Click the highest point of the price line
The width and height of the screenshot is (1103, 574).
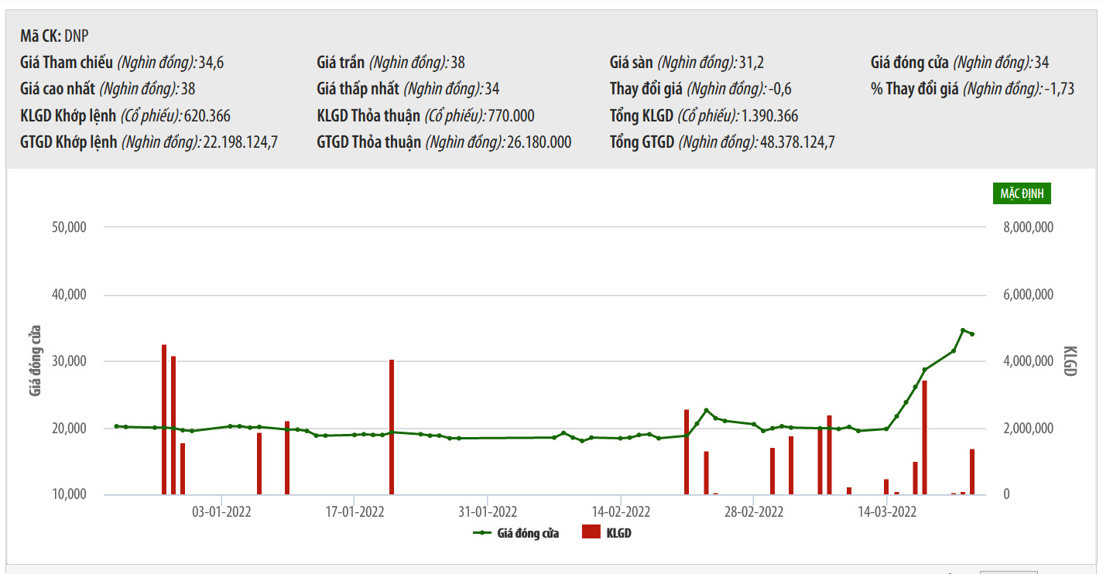(x=963, y=330)
